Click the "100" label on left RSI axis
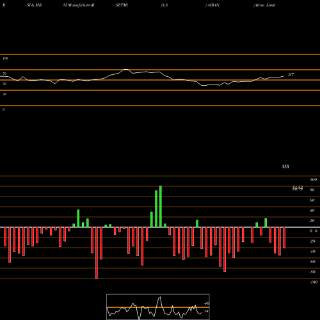 pyautogui.click(x=5, y=58)
